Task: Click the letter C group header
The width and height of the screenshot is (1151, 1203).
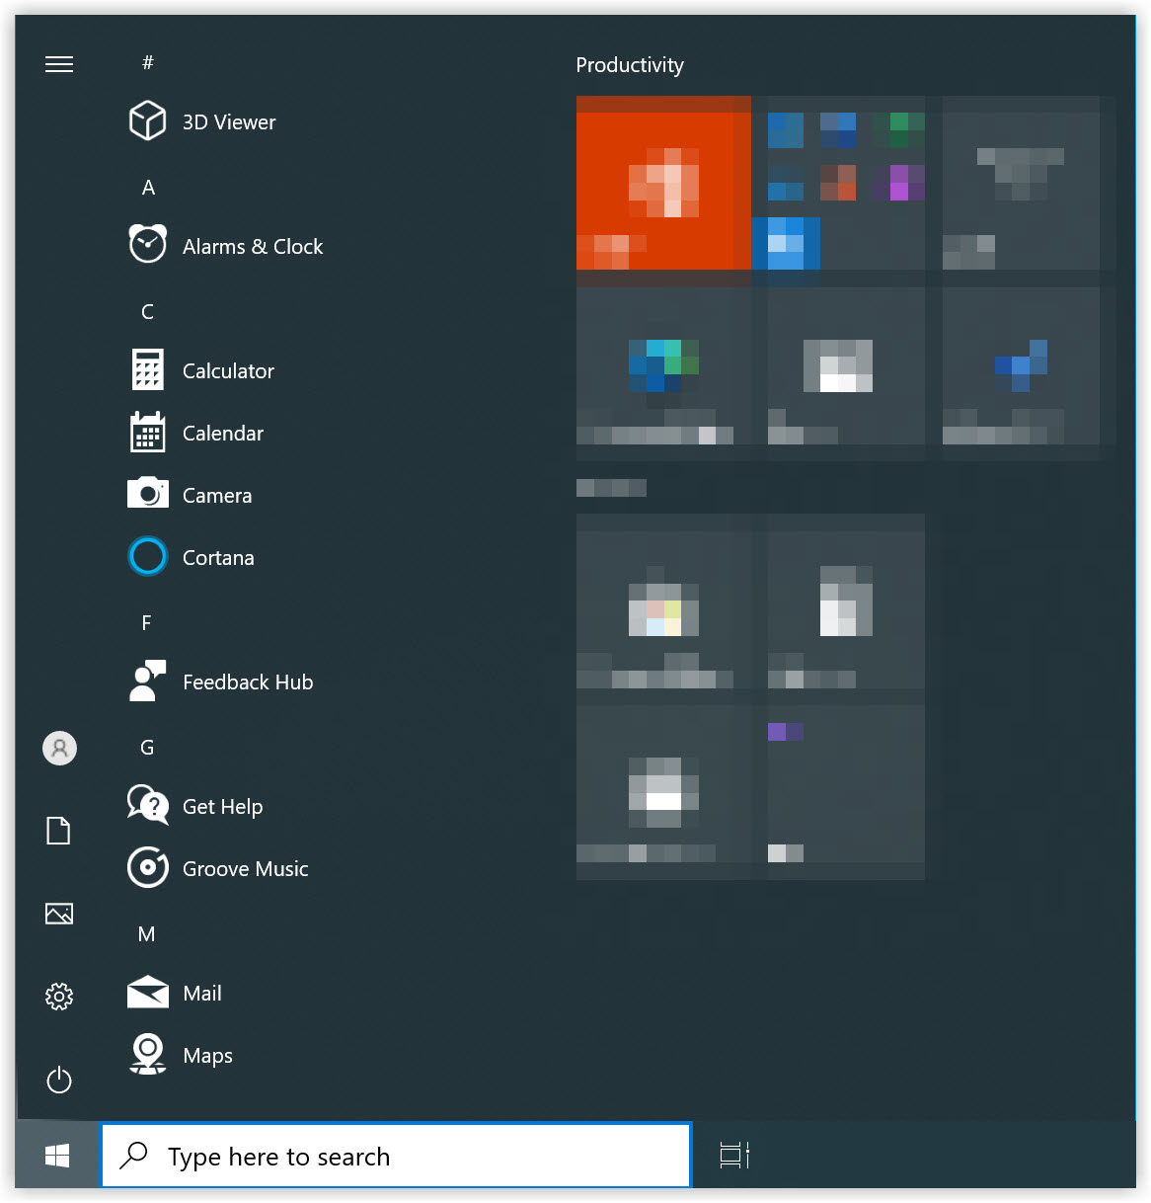Action: point(148,312)
